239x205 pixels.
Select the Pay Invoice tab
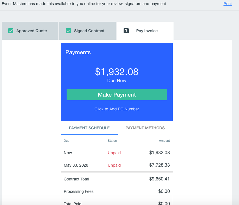(x=145, y=31)
